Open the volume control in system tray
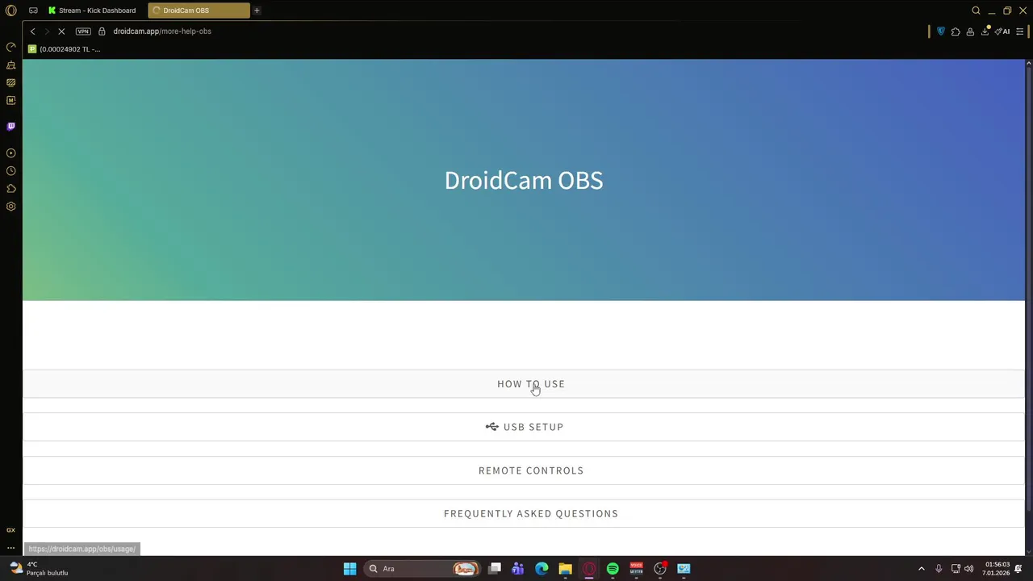 tap(968, 569)
